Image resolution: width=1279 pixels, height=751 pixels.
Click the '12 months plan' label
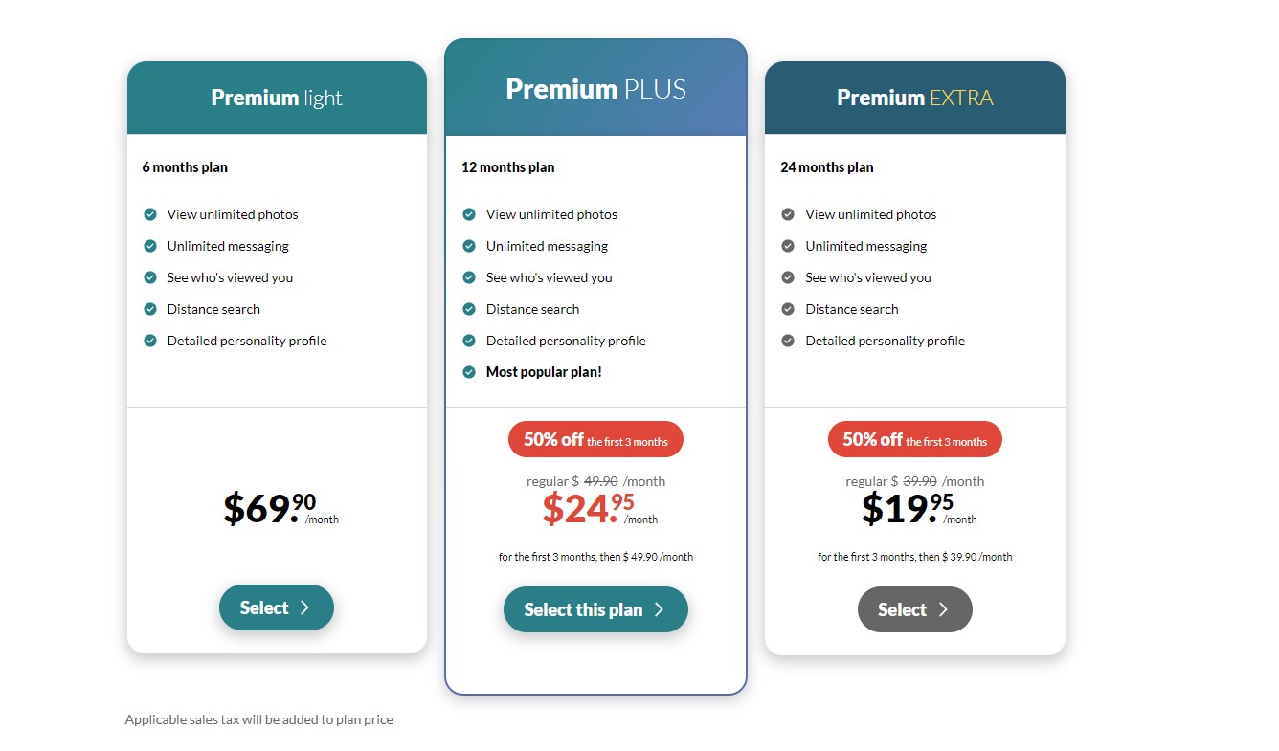coord(507,167)
